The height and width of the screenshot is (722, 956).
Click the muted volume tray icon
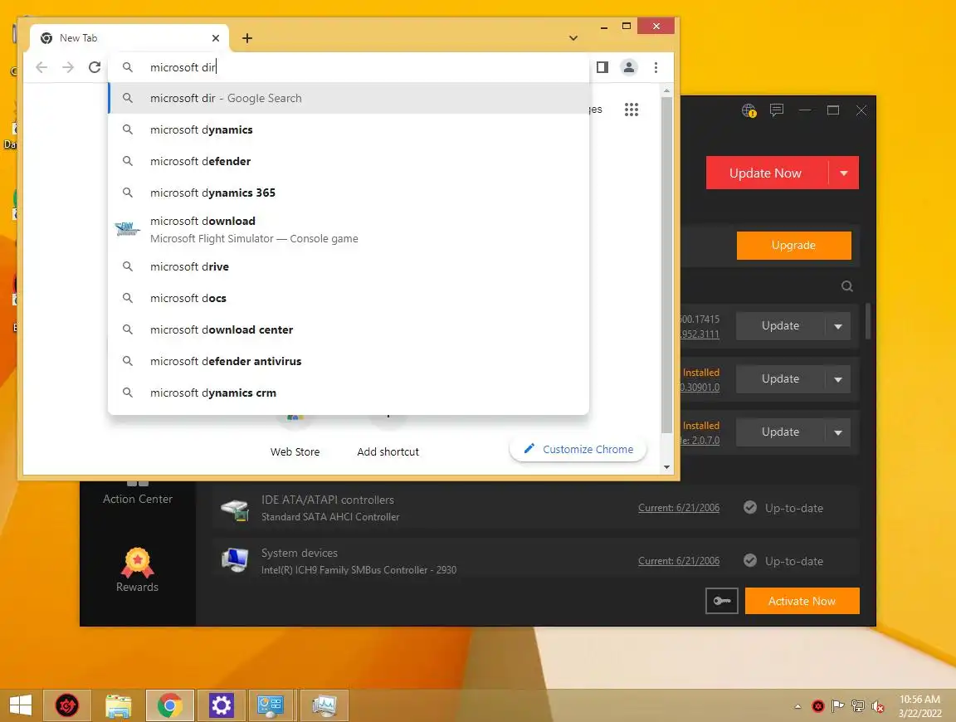tap(878, 706)
